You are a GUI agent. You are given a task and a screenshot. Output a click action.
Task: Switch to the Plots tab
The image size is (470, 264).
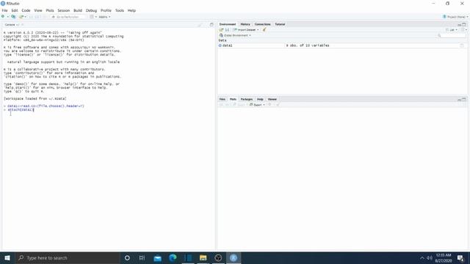(x=233, y=99)
